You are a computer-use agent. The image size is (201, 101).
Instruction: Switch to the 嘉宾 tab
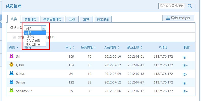(x=86, y=19)
